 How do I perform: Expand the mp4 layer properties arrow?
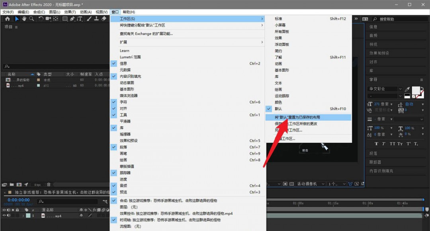tap(22, 216)
